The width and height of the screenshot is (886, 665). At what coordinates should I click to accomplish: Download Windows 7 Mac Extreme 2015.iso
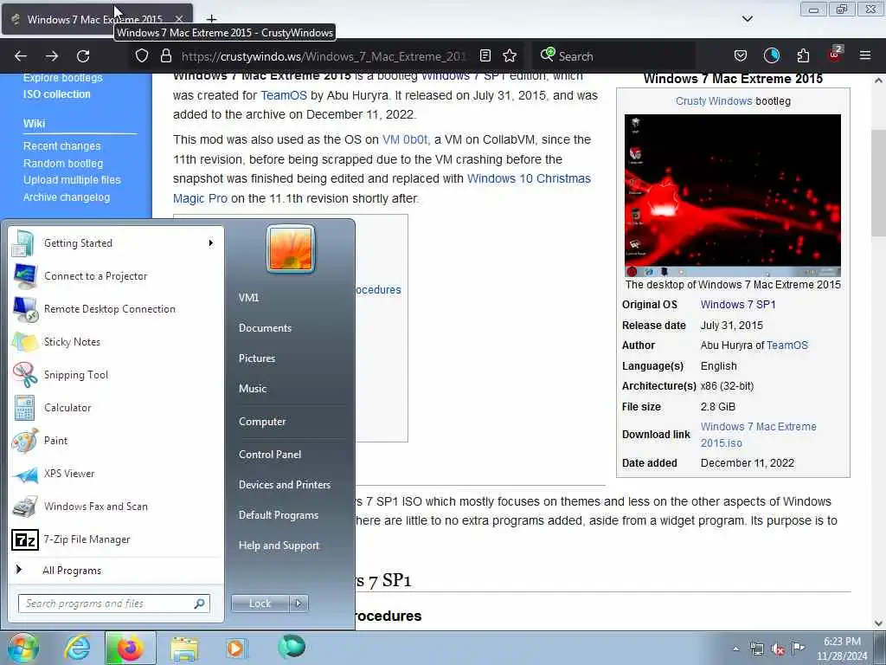click(758, 435)
